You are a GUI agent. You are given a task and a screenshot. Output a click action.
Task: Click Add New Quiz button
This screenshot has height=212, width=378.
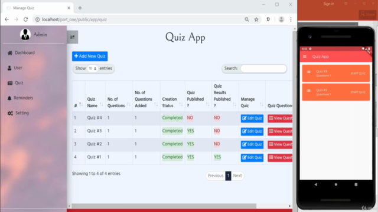(x=90, y=57)
